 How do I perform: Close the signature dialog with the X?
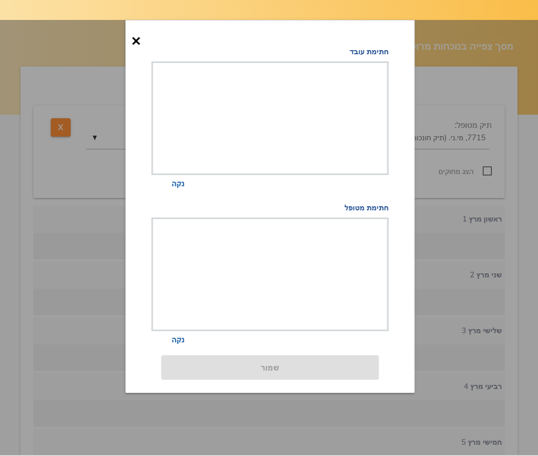pos(136,41)
